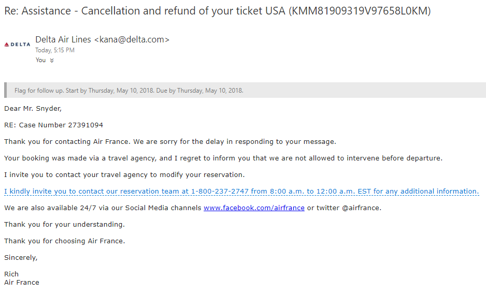Open the www.facebook.com/airfrance link
Image resolution: width=486 pixels, height=294 pixels.
[254, 208]
